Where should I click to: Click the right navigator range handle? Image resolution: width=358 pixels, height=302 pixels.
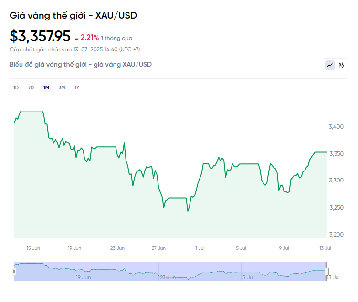pyautogui.click(x=327, y=272)
